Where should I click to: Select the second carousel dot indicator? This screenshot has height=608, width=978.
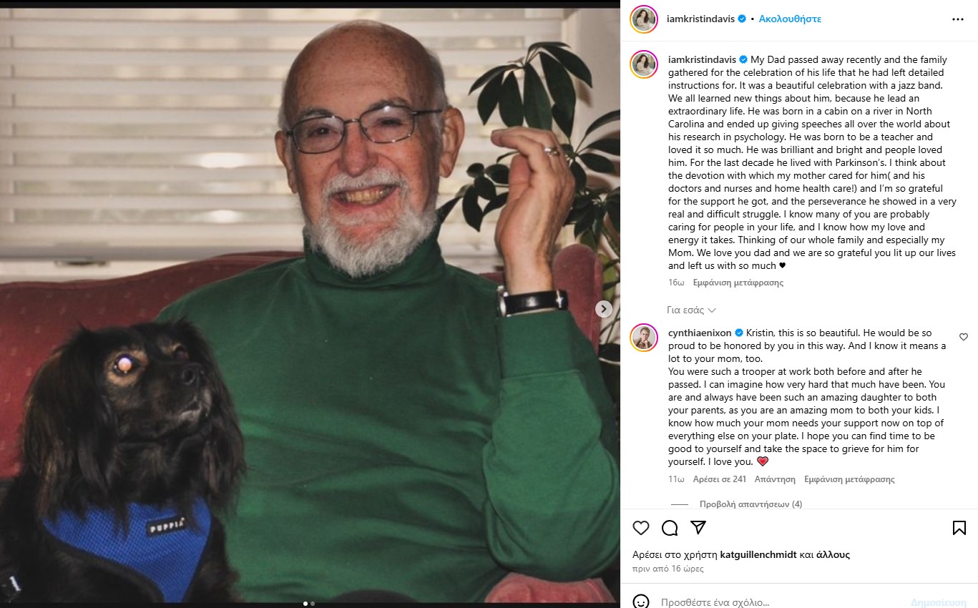(x=313, y=603)
